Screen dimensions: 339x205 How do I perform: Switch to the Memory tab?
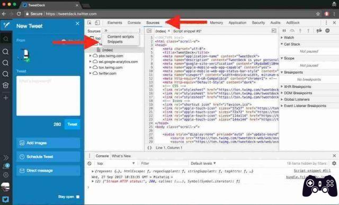coord(216,23)
